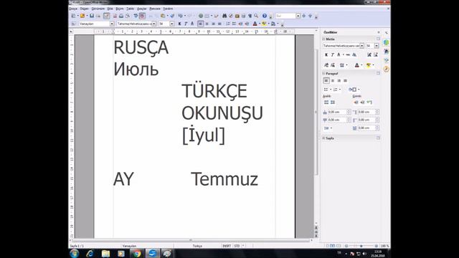Open the Görünüm menu
This screenshot has width=459, height=258.
(98, 9)
